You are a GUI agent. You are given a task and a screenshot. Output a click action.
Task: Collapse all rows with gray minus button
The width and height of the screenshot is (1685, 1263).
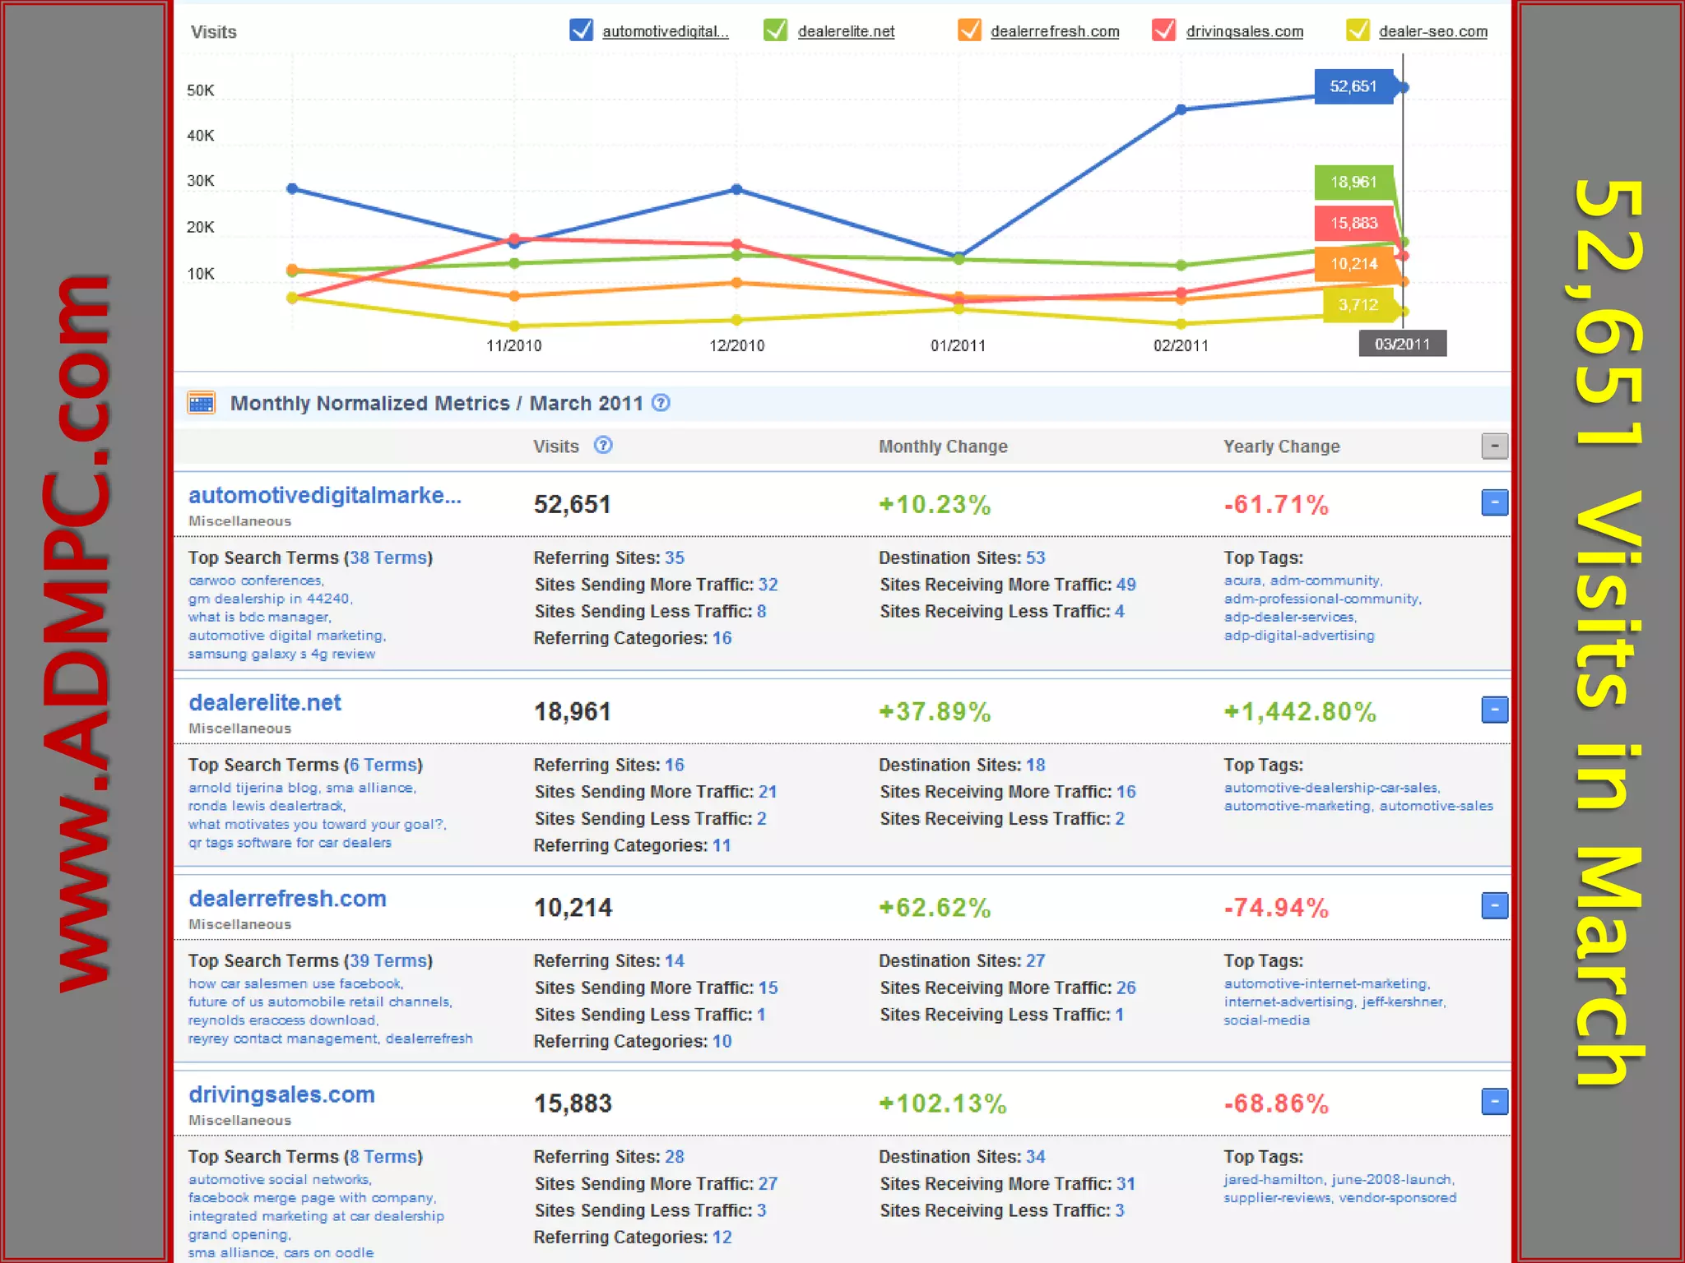click(1494, 446)
